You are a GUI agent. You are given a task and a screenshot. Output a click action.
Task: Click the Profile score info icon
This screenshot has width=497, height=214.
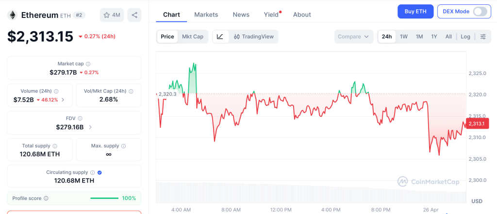46,198
